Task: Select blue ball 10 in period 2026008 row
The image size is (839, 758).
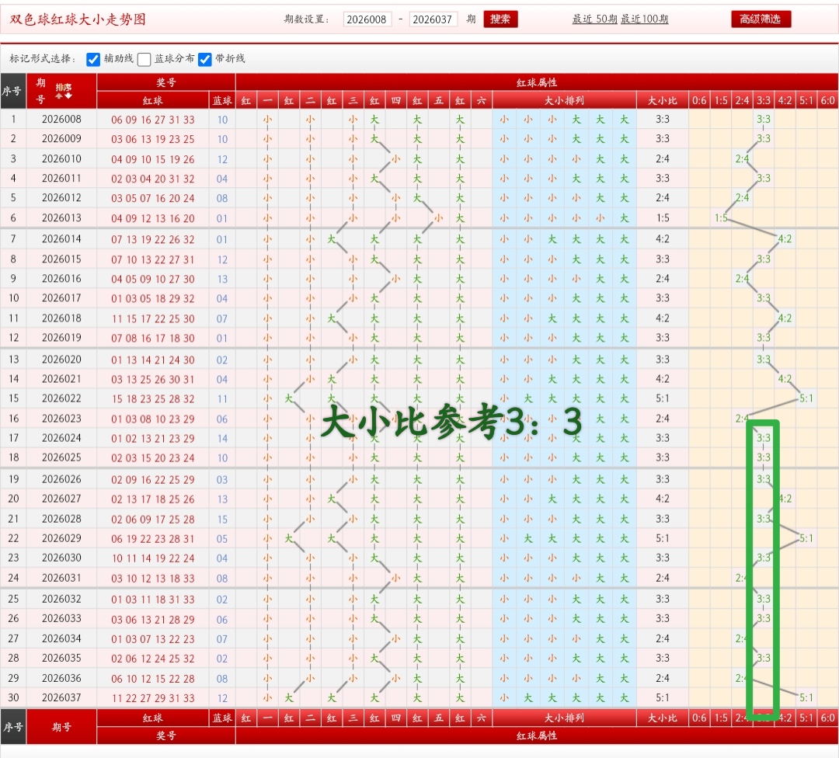Action: coord(221,119)
